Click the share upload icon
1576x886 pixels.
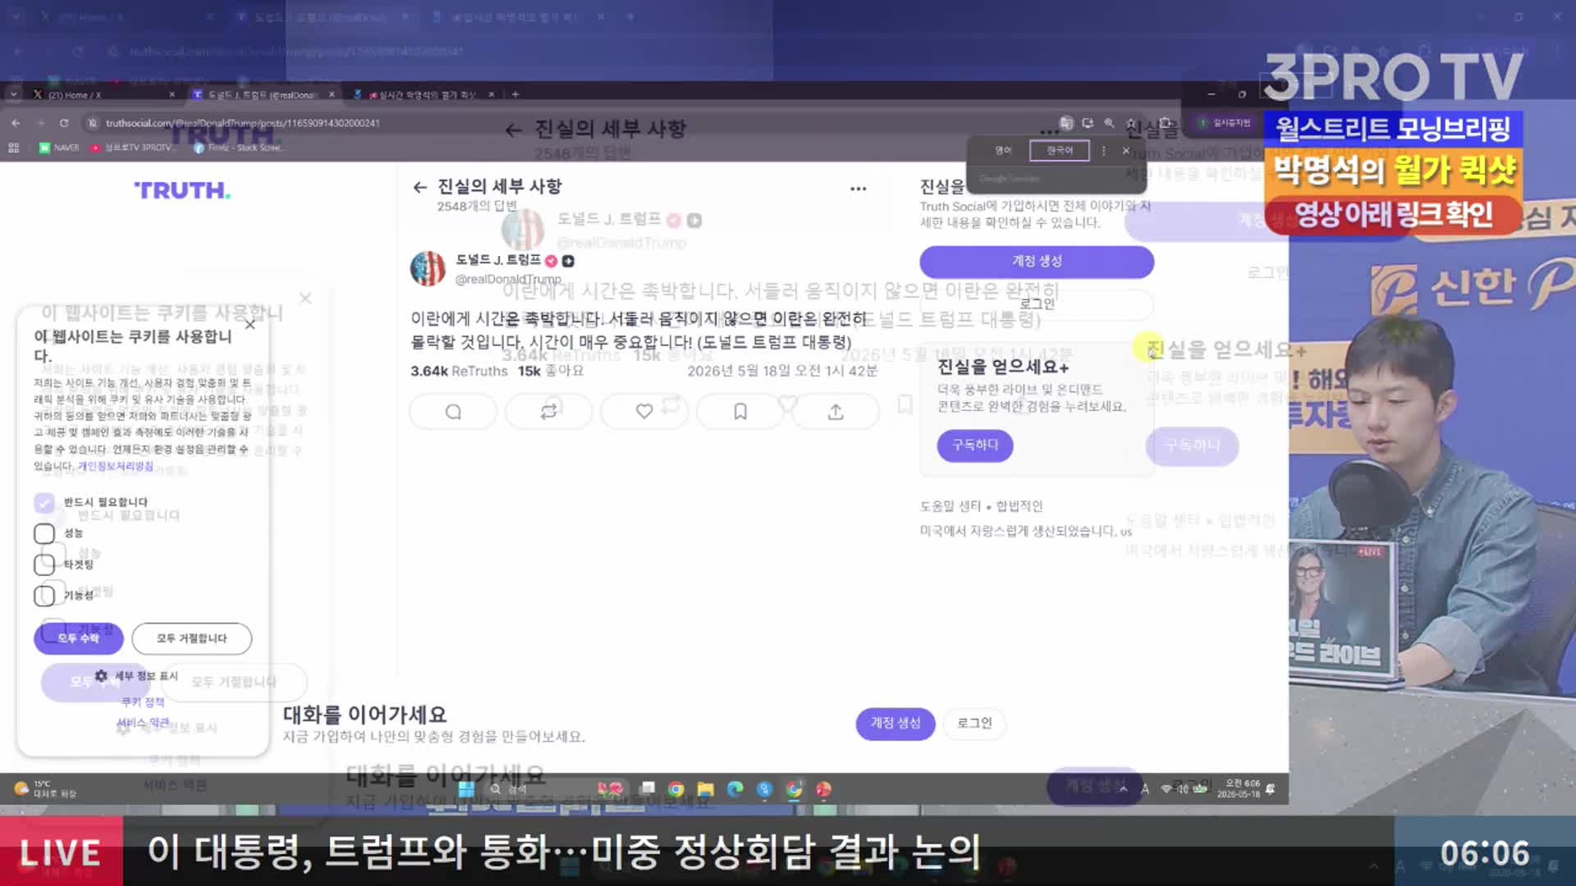(836, 412)
